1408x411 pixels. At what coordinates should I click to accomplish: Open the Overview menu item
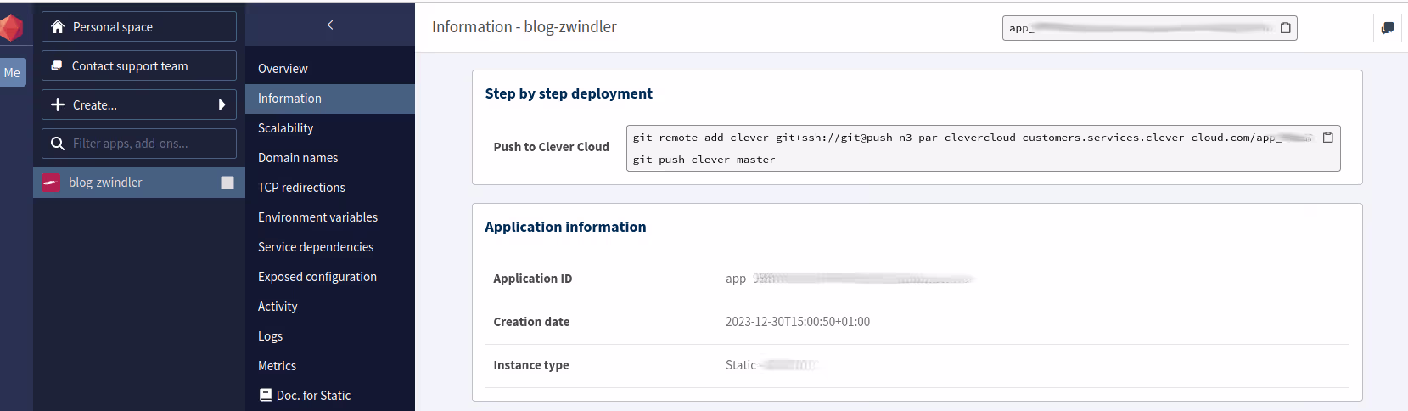283,69
